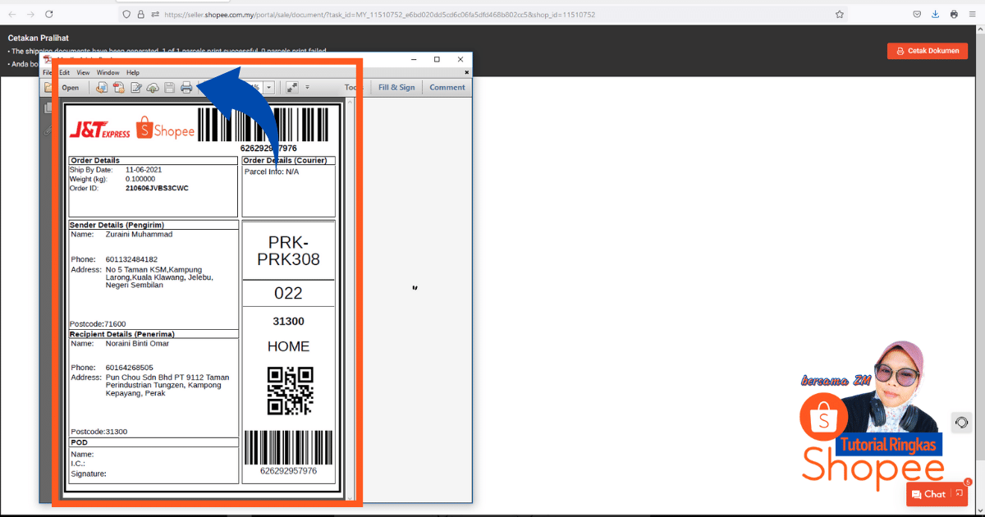Open the Help menu in Adobe Reader
985x517 pixels.
[x=133, y=72]
